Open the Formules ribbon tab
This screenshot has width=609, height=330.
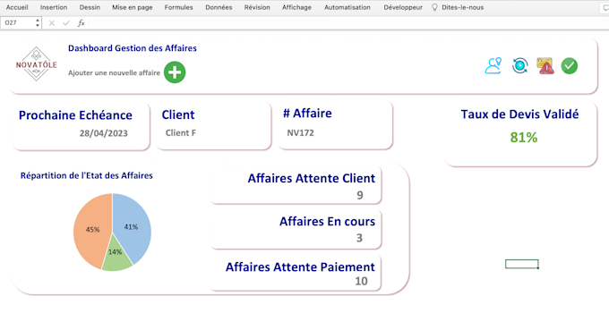click(178, 7)
